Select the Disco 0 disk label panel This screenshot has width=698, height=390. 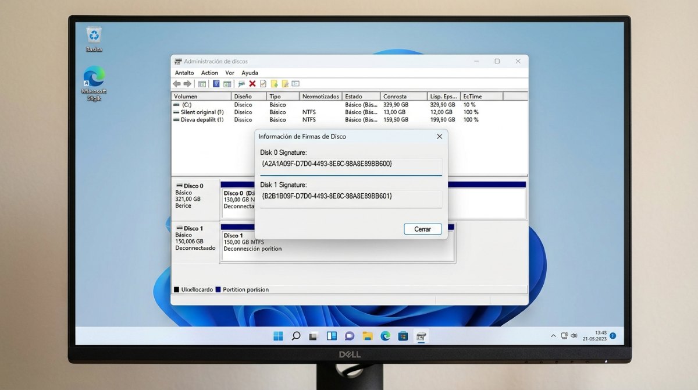coord(195,199)
